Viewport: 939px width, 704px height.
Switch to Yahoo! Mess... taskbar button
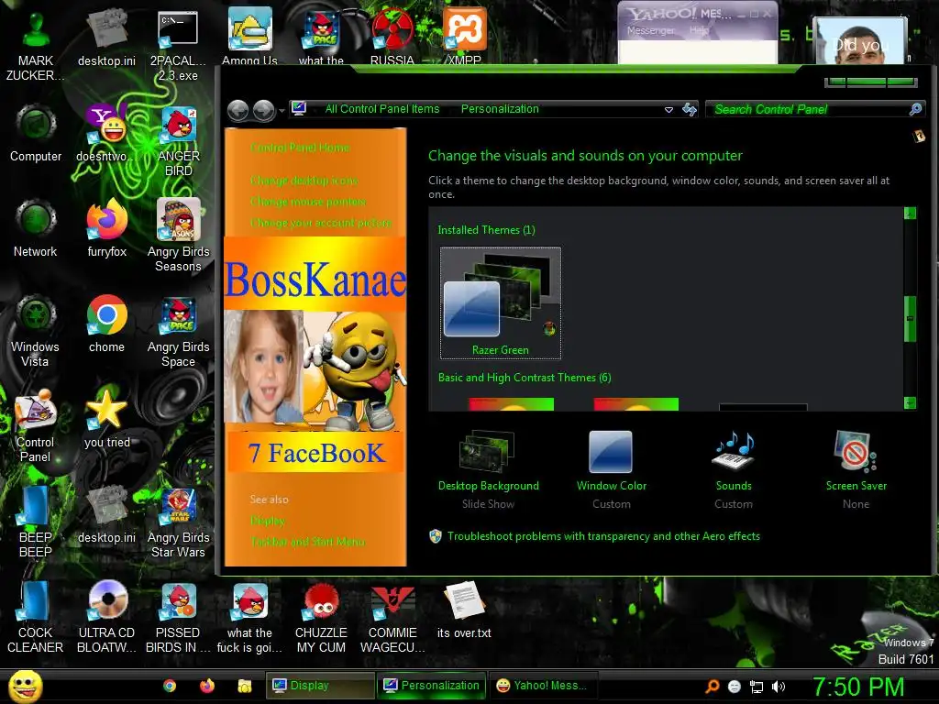coord(543,686)
